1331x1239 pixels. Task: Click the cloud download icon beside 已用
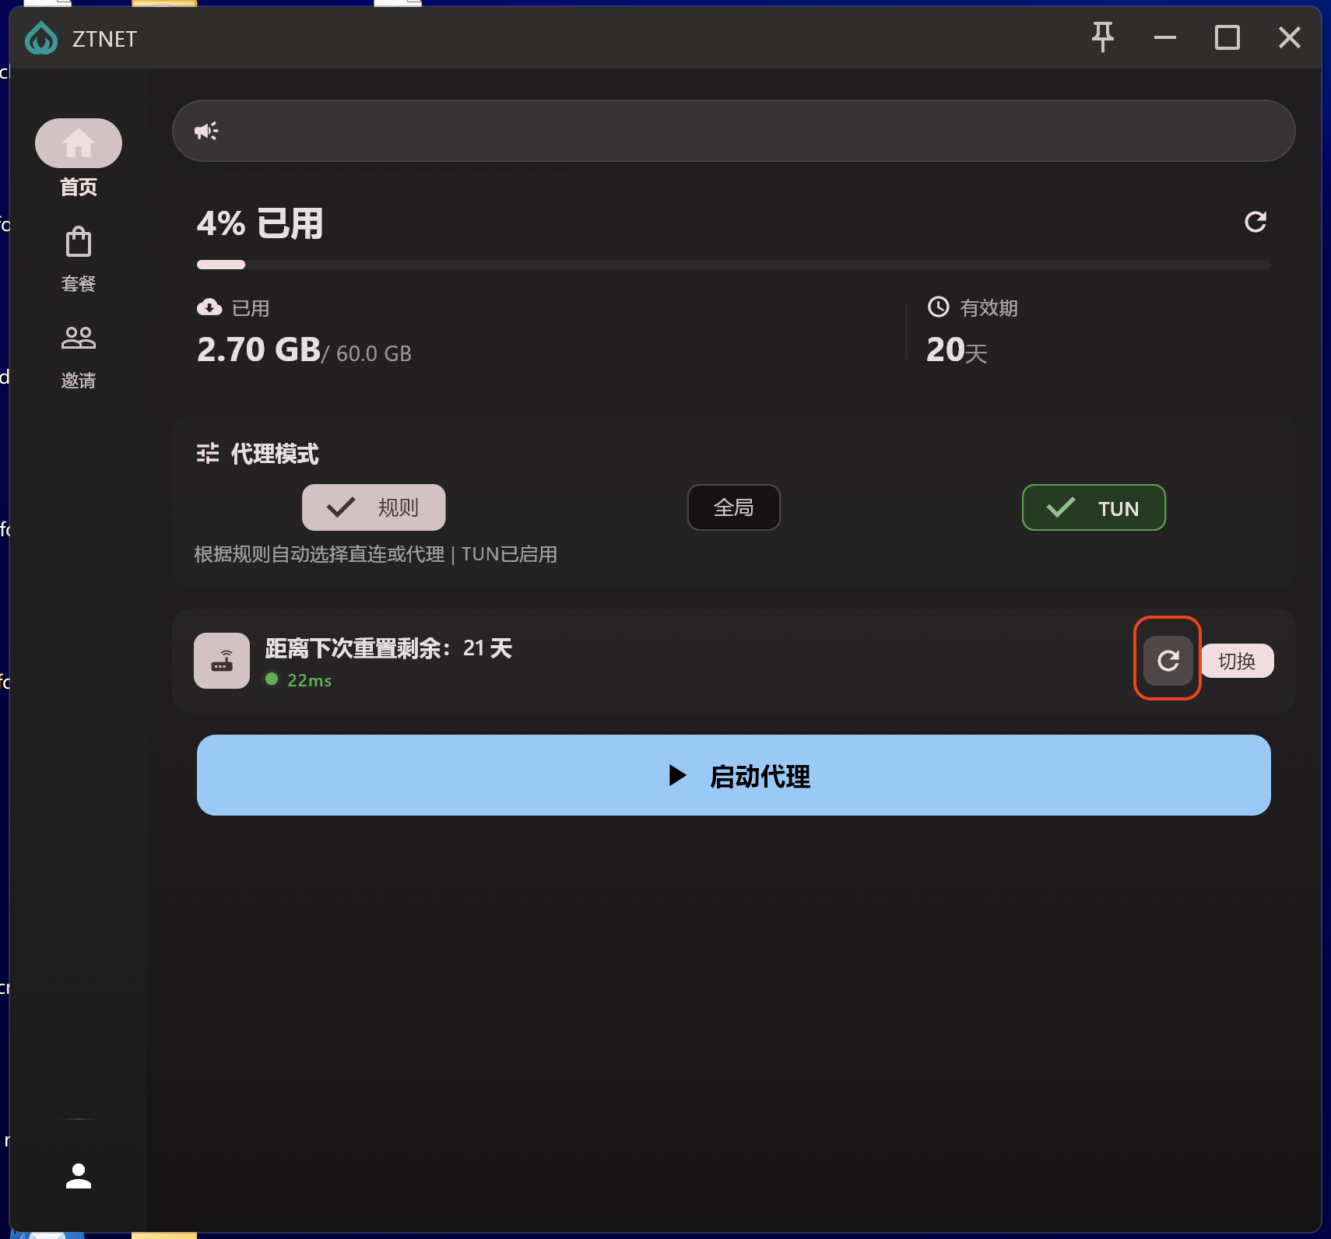tap(209, 307)
